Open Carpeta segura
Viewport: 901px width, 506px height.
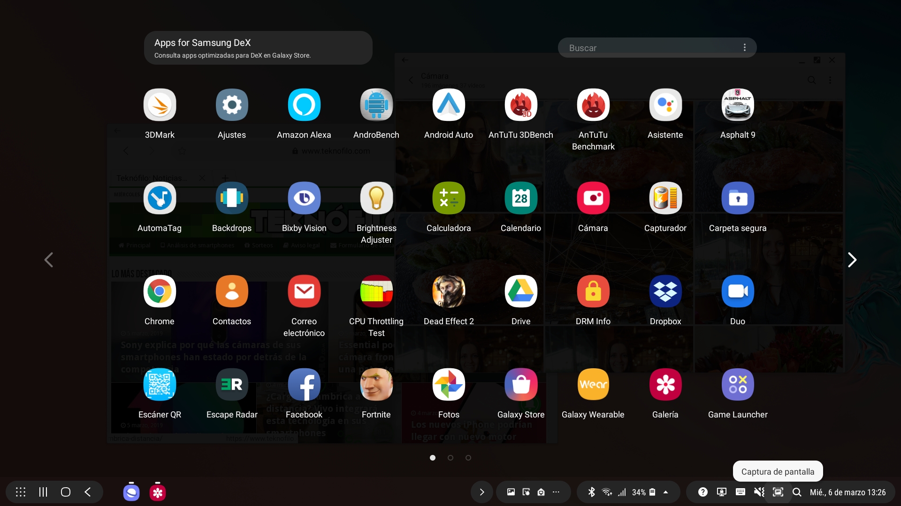(738, 198)
